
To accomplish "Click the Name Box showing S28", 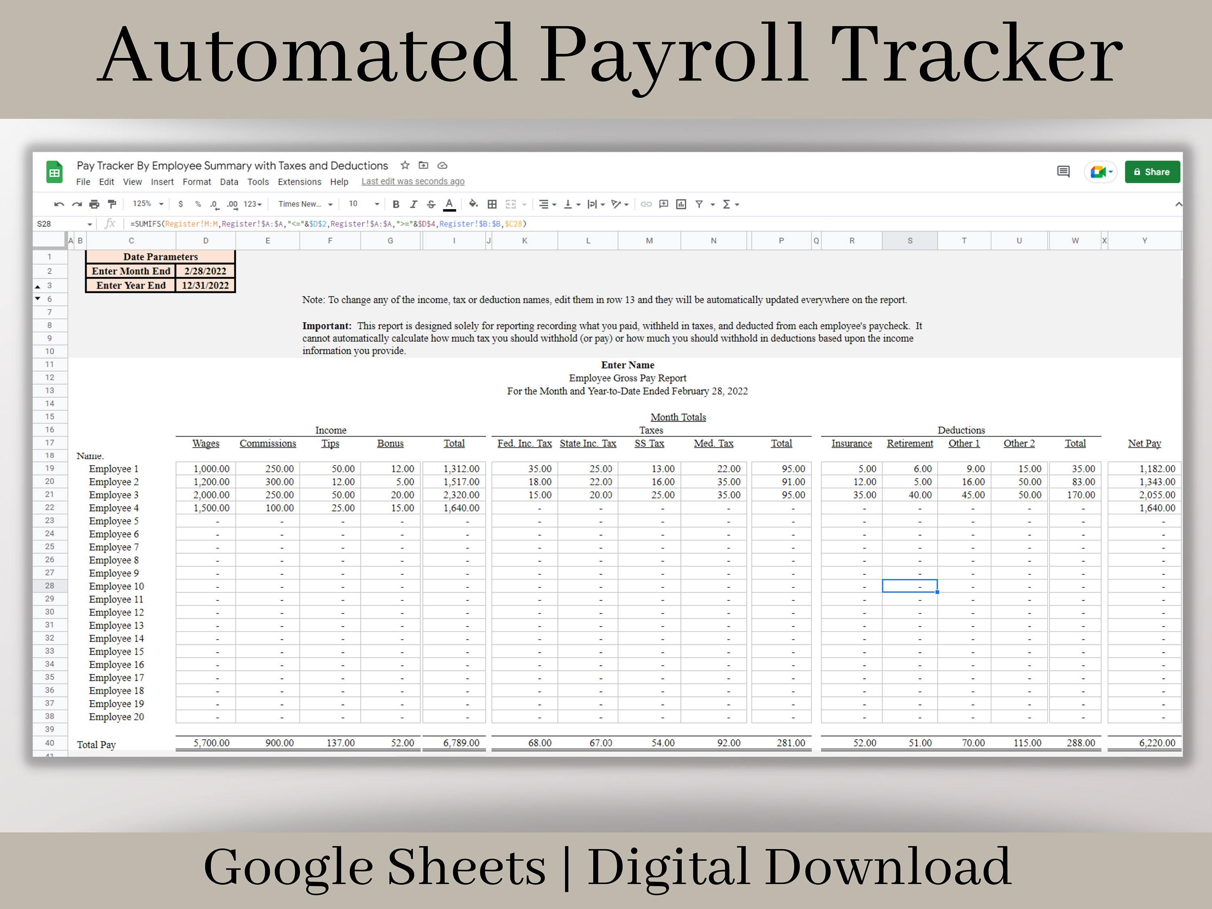I will click(x=64, y=223).
